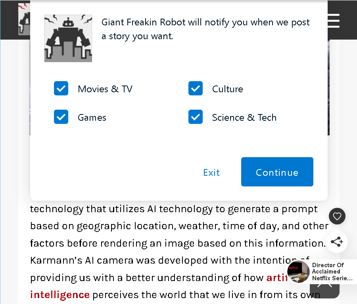Click the Netflix story thumbnail
The width and height of the screenshot is (357, 304).
tap(298, 272)
